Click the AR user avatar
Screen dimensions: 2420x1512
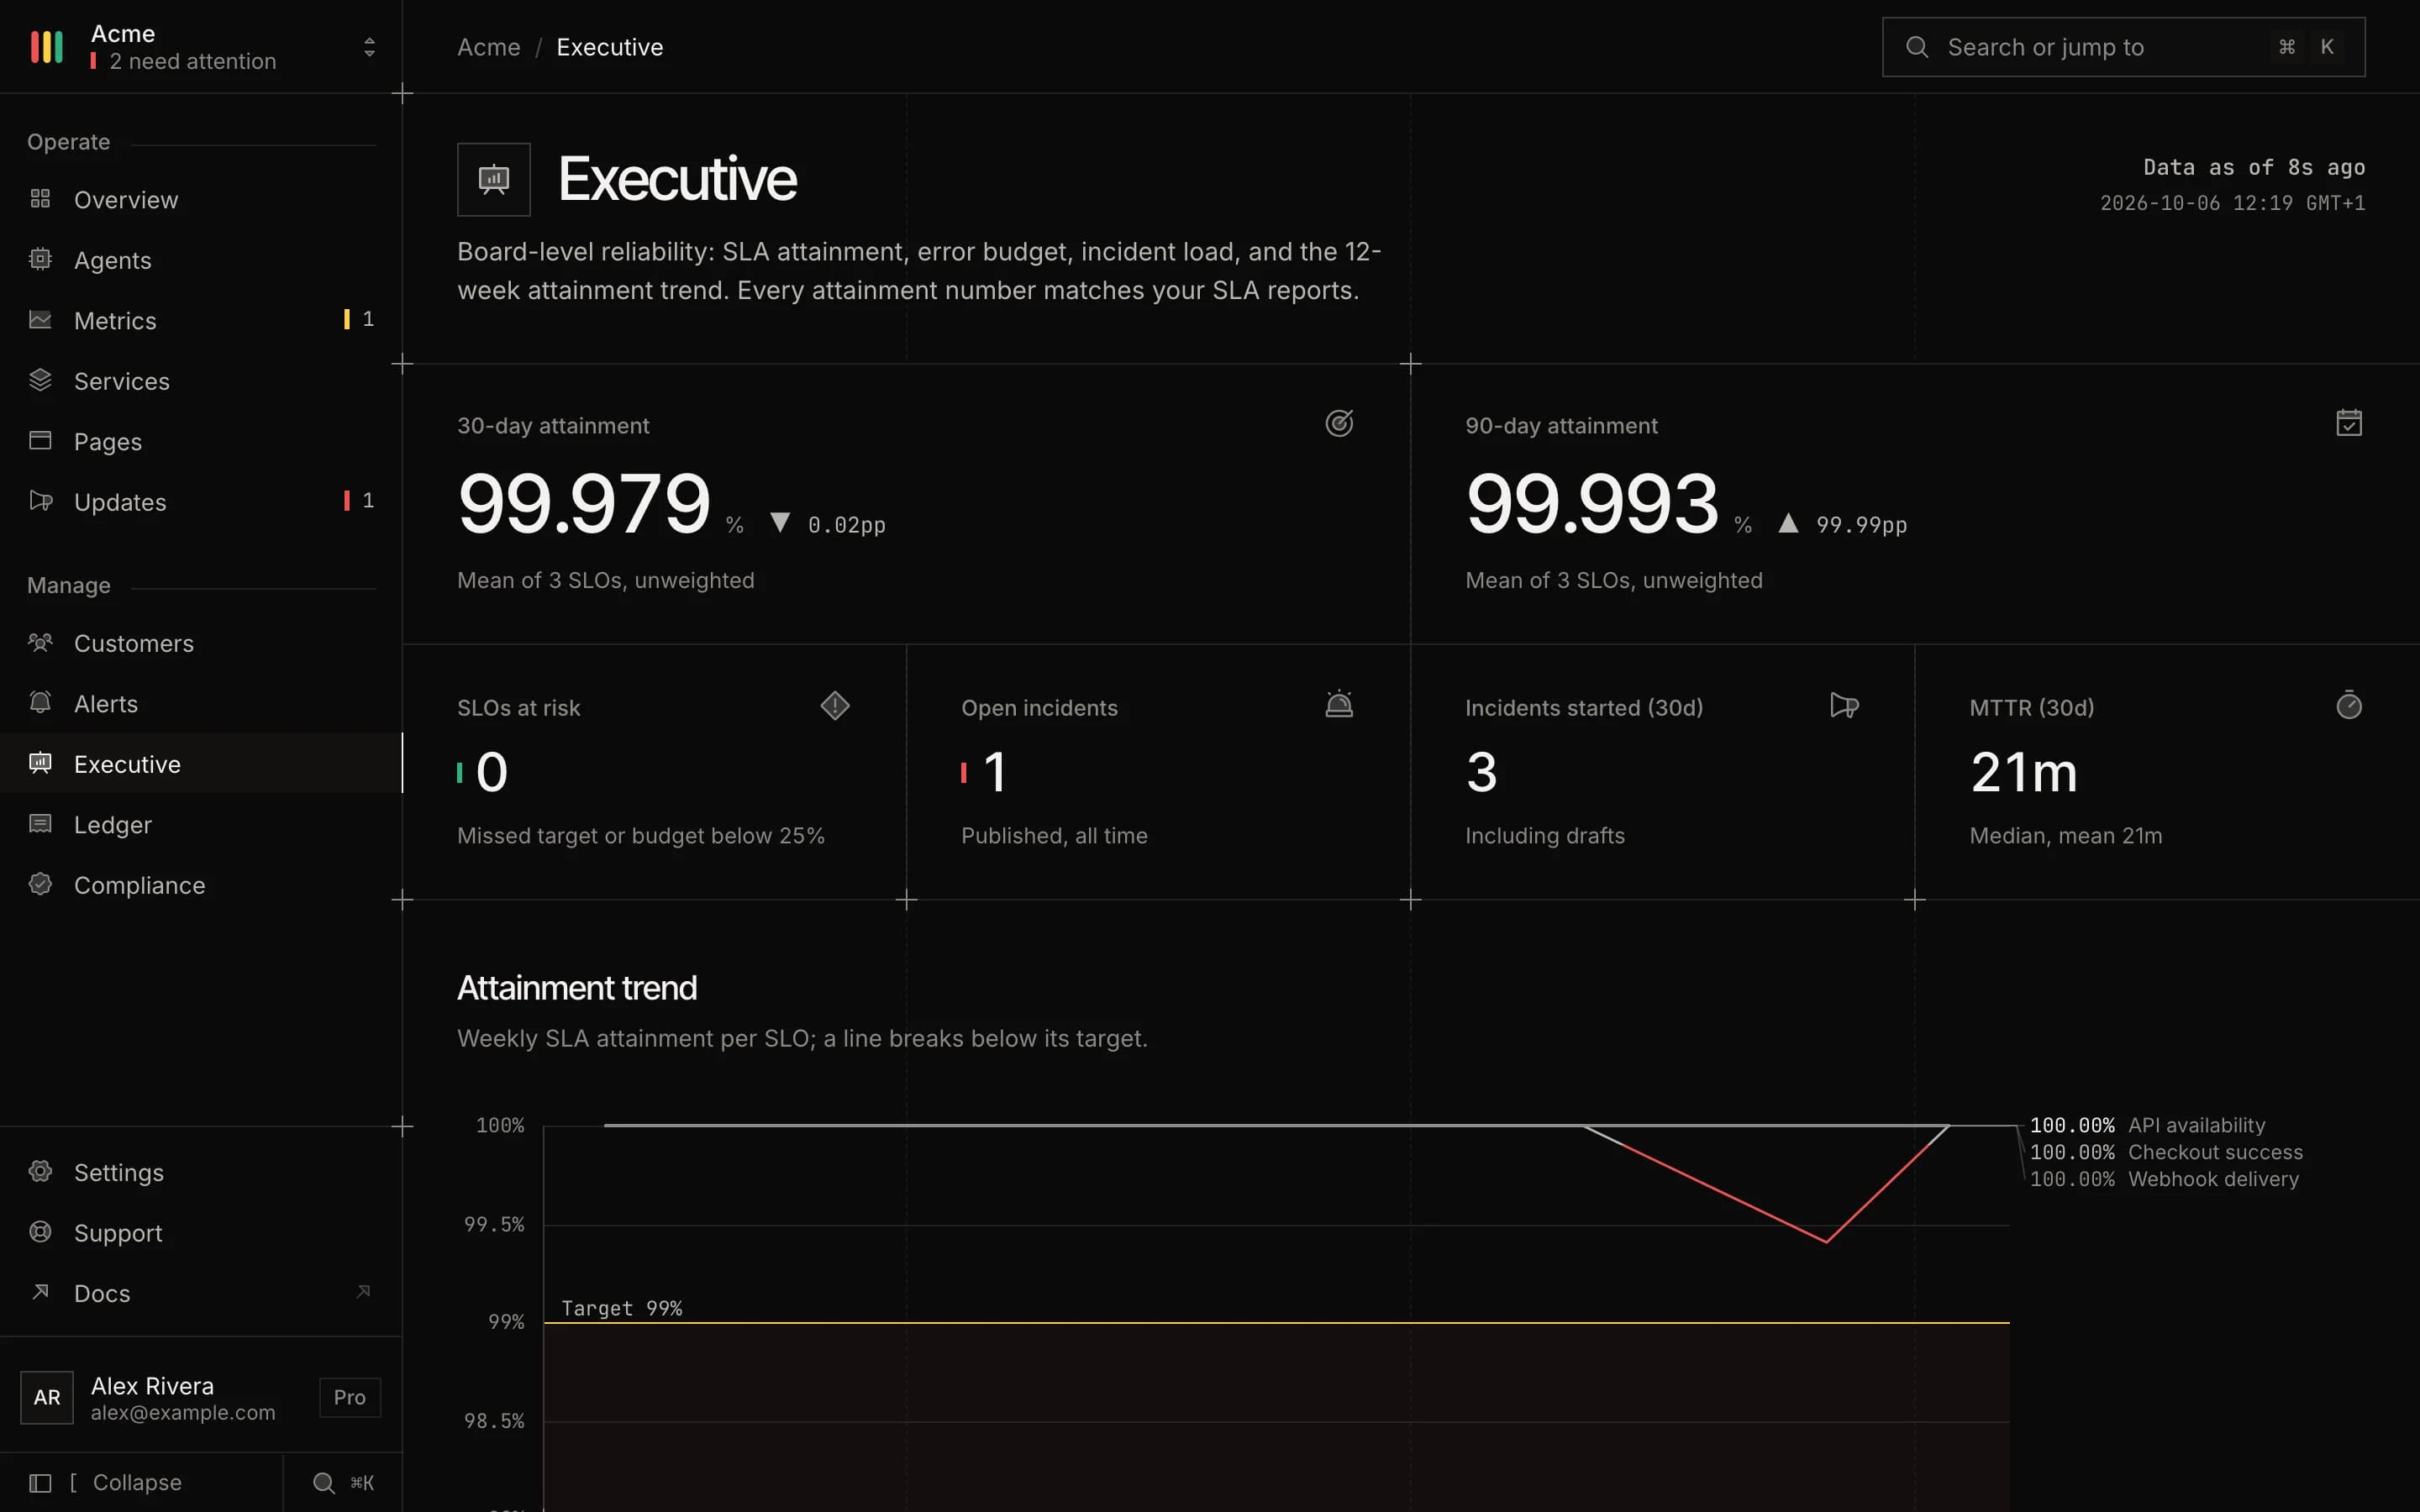click(x=47, y=1397)
